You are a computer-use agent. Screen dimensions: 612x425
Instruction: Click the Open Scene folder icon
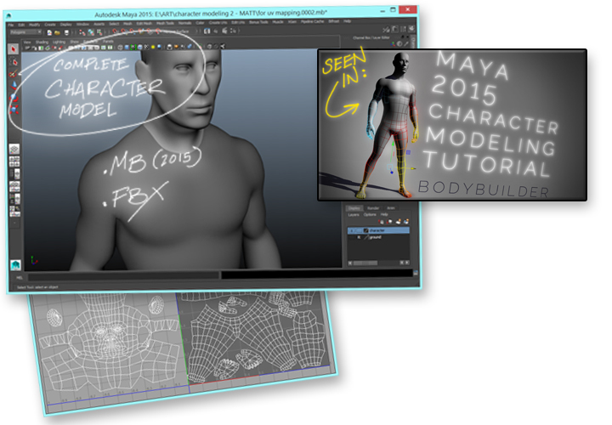57,32
